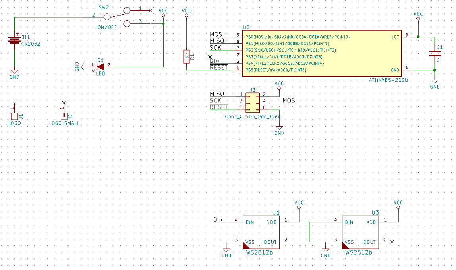Viewport: 456px width, 270px height.
Task: Click the ON/OFF switch value text
Action: coord(107,27)
